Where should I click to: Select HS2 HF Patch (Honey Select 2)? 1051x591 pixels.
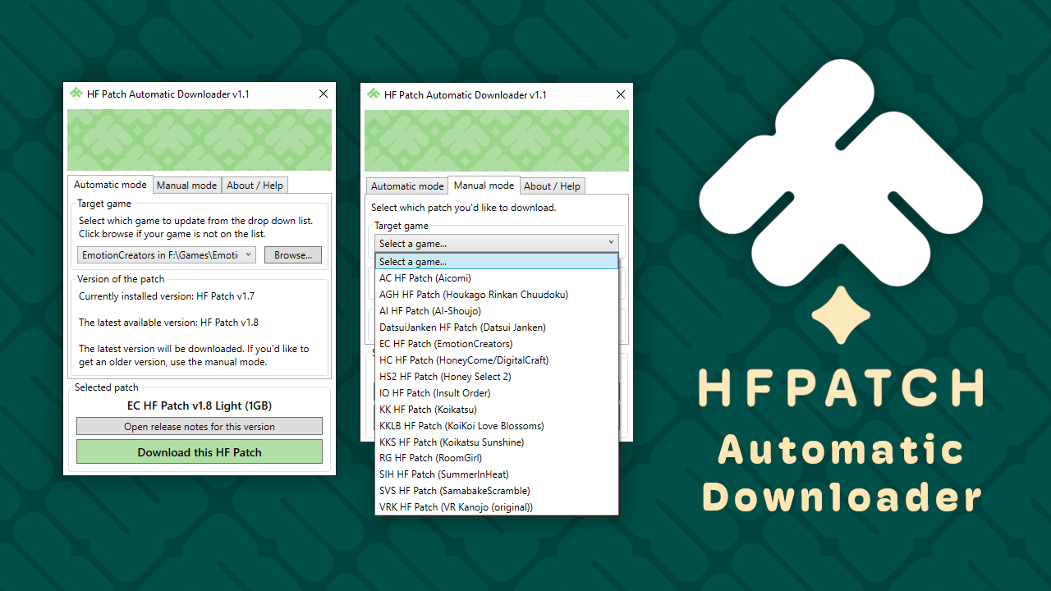(497, 377)
